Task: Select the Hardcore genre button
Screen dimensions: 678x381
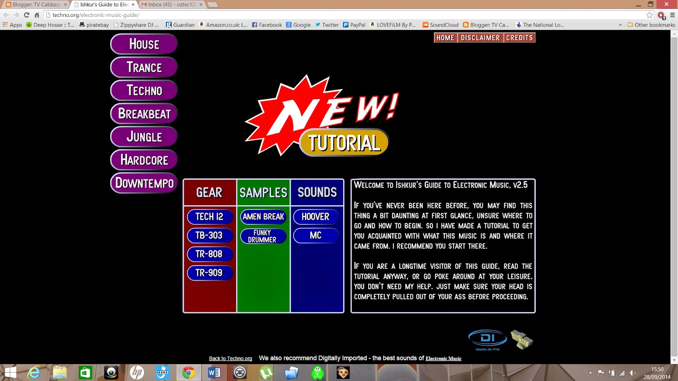Action: tap(144, 160)
